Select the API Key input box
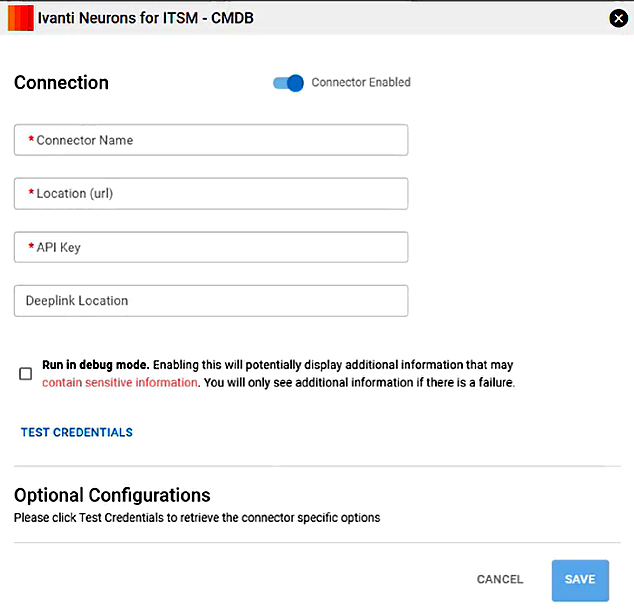The width and height of the screenshot is (634, 615). click(211, 247)
